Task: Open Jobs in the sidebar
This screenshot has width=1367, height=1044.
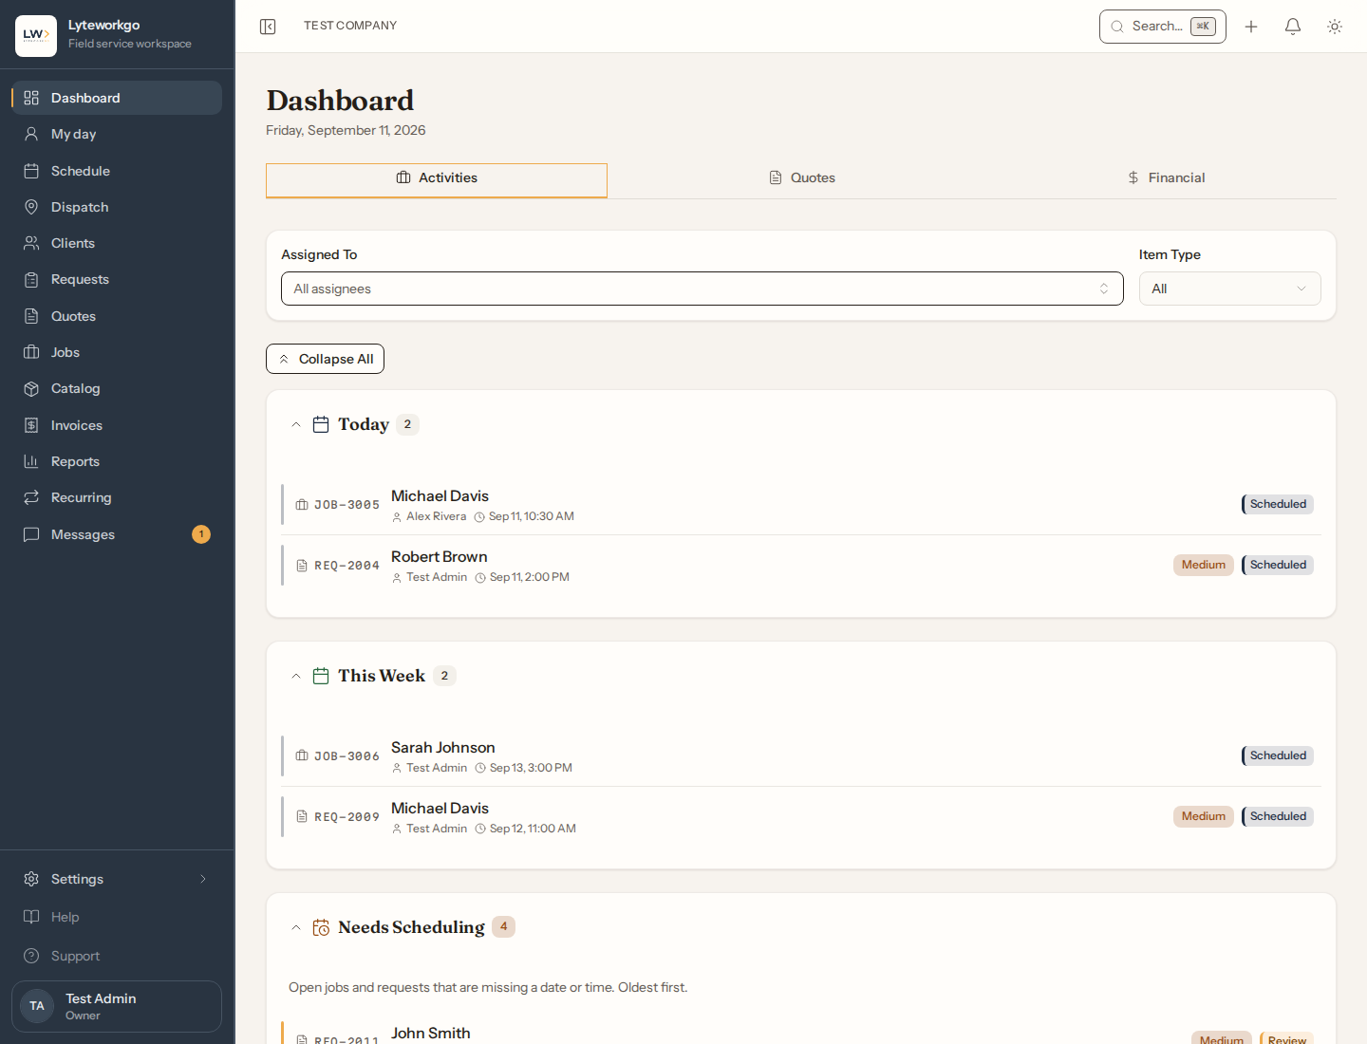Action: point(117,352)
